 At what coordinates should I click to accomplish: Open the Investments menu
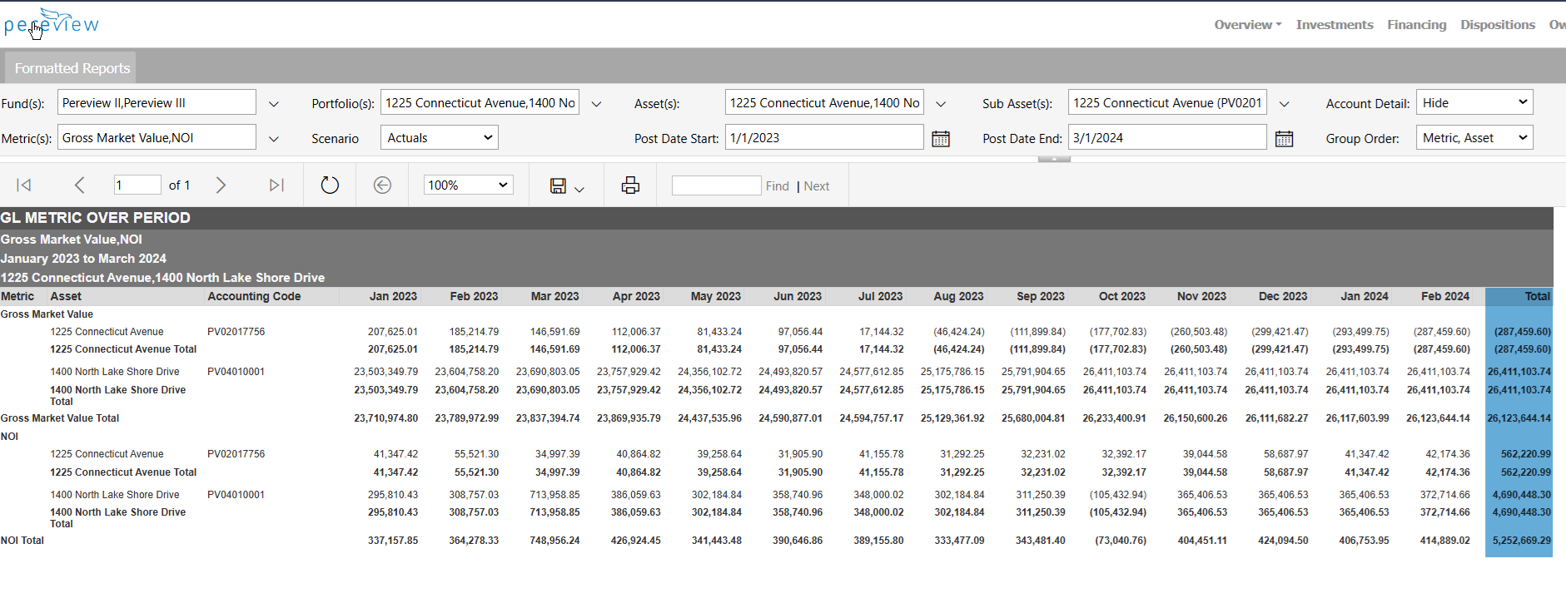pyautogui.click(x=1334, y=25)
